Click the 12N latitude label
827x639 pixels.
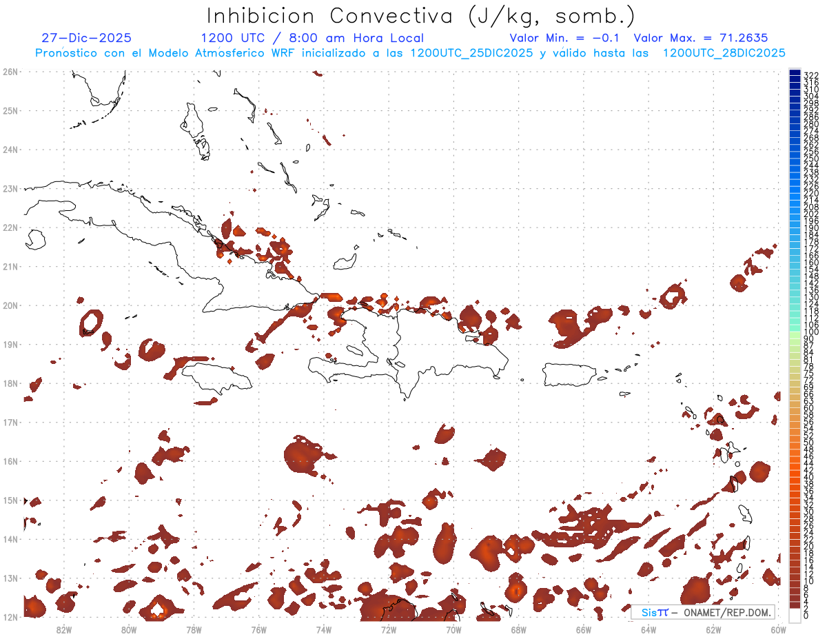tap(10, 617)
